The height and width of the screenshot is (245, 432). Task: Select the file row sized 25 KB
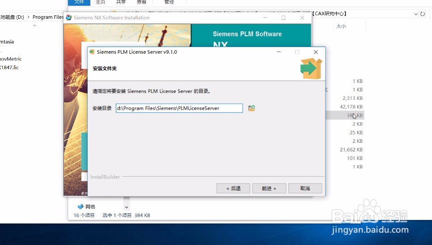tap(356, 133)
